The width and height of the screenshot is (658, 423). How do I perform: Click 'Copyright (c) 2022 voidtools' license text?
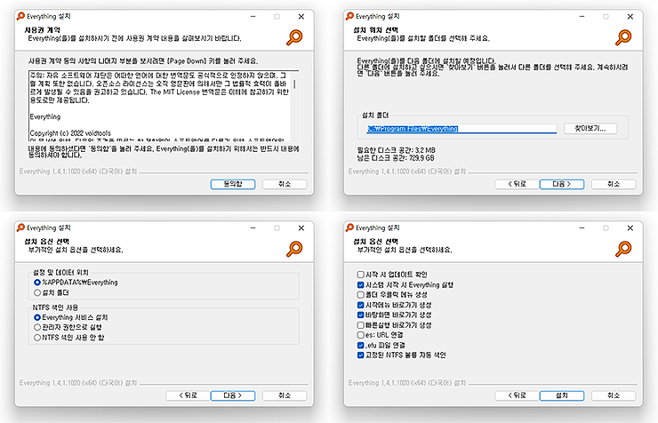70,133
